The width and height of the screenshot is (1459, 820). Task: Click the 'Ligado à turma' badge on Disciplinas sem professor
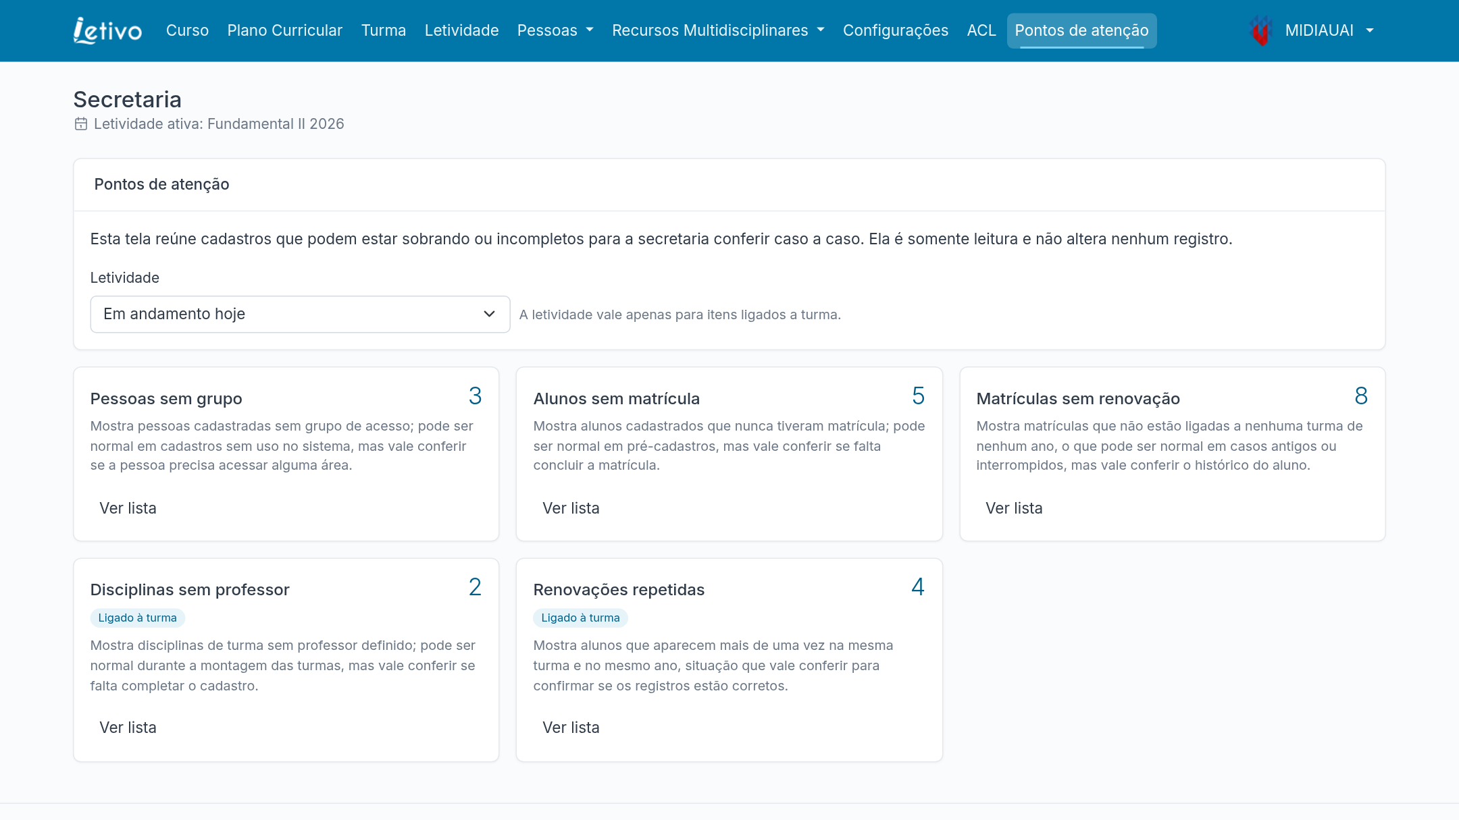tap(138, 618)
